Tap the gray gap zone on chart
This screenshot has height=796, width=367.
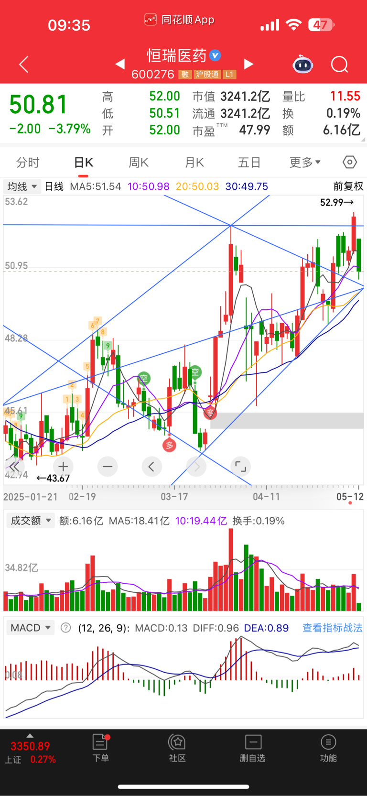tap(287, 421)
